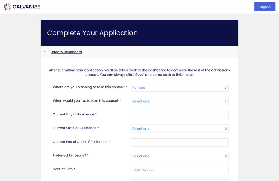Click the 'Current City of Residence' label
Screen dimensions: 279x181
pos(75,114)
